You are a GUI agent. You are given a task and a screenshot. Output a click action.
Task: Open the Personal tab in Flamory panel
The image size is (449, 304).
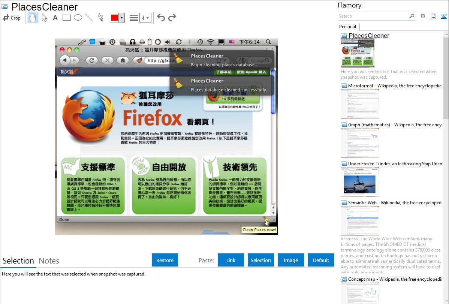tap(347, 27)
